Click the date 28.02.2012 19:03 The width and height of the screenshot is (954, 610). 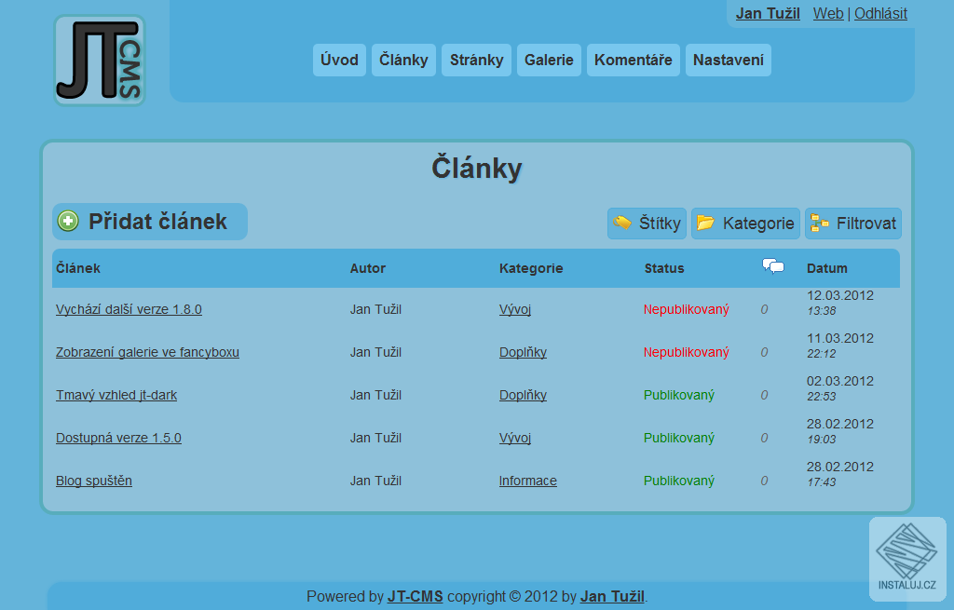pos(840,431)
